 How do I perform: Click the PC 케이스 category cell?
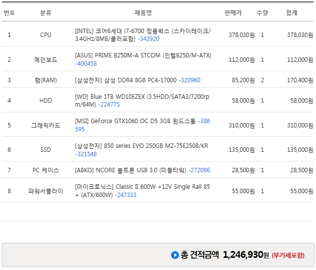tap(46, 170)
